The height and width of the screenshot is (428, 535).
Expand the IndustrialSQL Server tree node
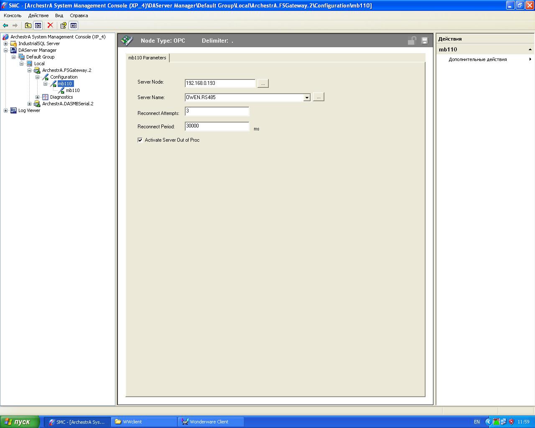(5, 43)
